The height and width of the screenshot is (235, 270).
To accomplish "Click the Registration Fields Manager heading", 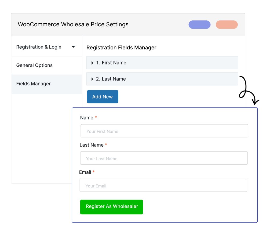I will (121, 48).
